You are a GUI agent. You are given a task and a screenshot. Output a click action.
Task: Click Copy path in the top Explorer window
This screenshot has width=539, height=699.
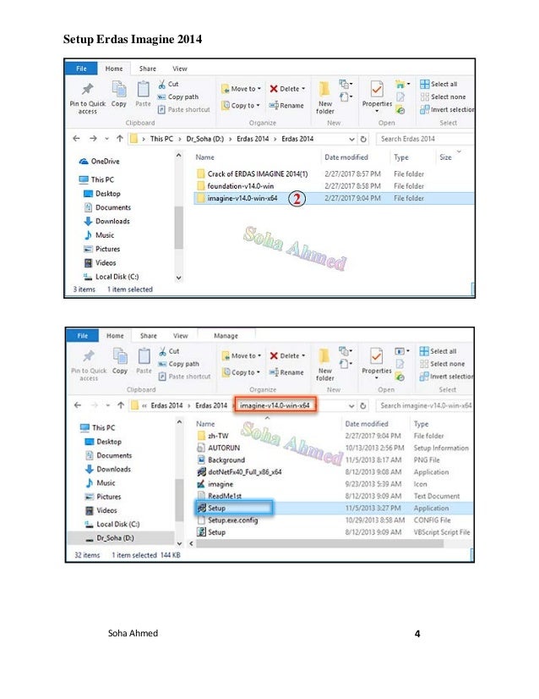coord(178,96)
